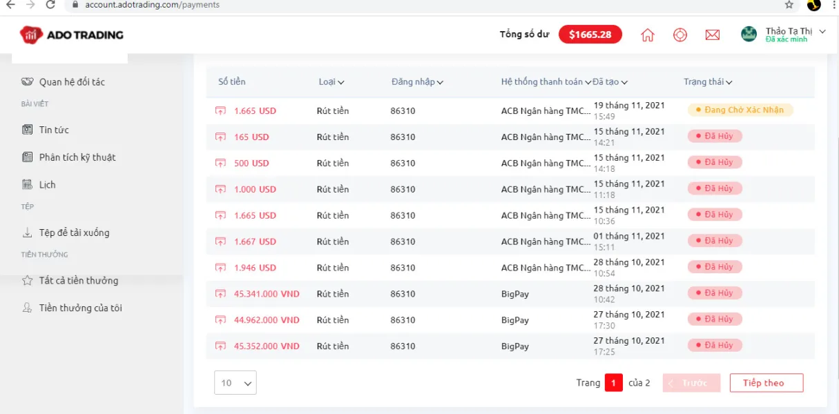Select withdrawal icon of the 1.000 USD row

220,189
